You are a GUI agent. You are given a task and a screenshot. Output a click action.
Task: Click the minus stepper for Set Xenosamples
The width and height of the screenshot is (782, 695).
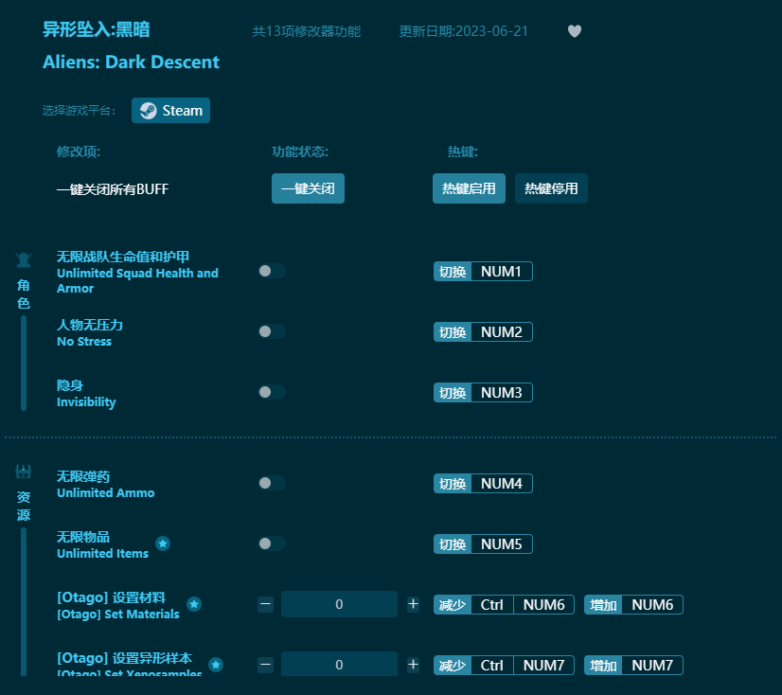tap(265, 665)
